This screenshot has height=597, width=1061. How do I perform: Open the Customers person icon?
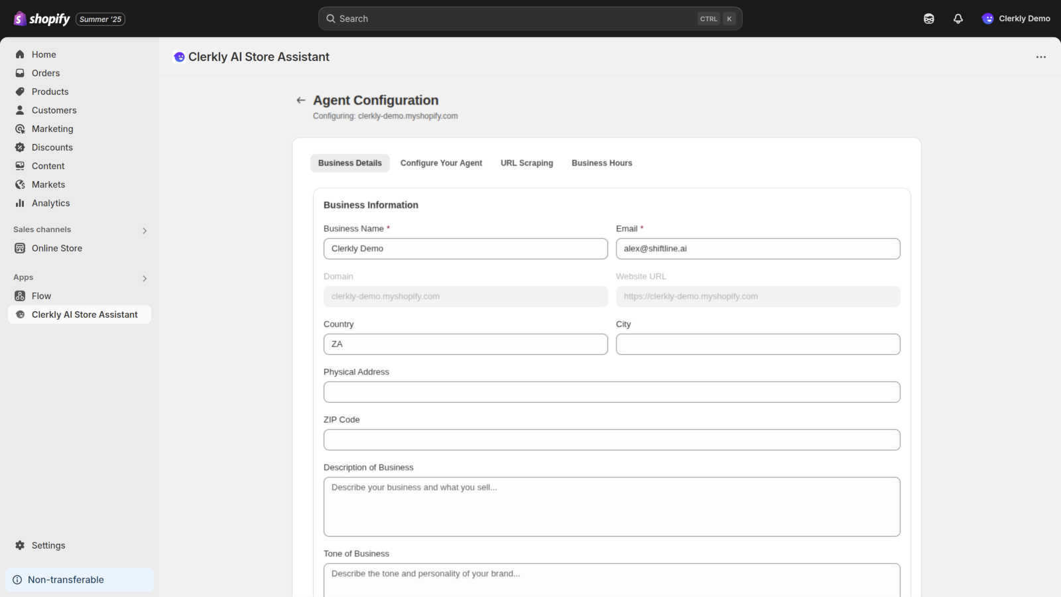tap(20, 110)
